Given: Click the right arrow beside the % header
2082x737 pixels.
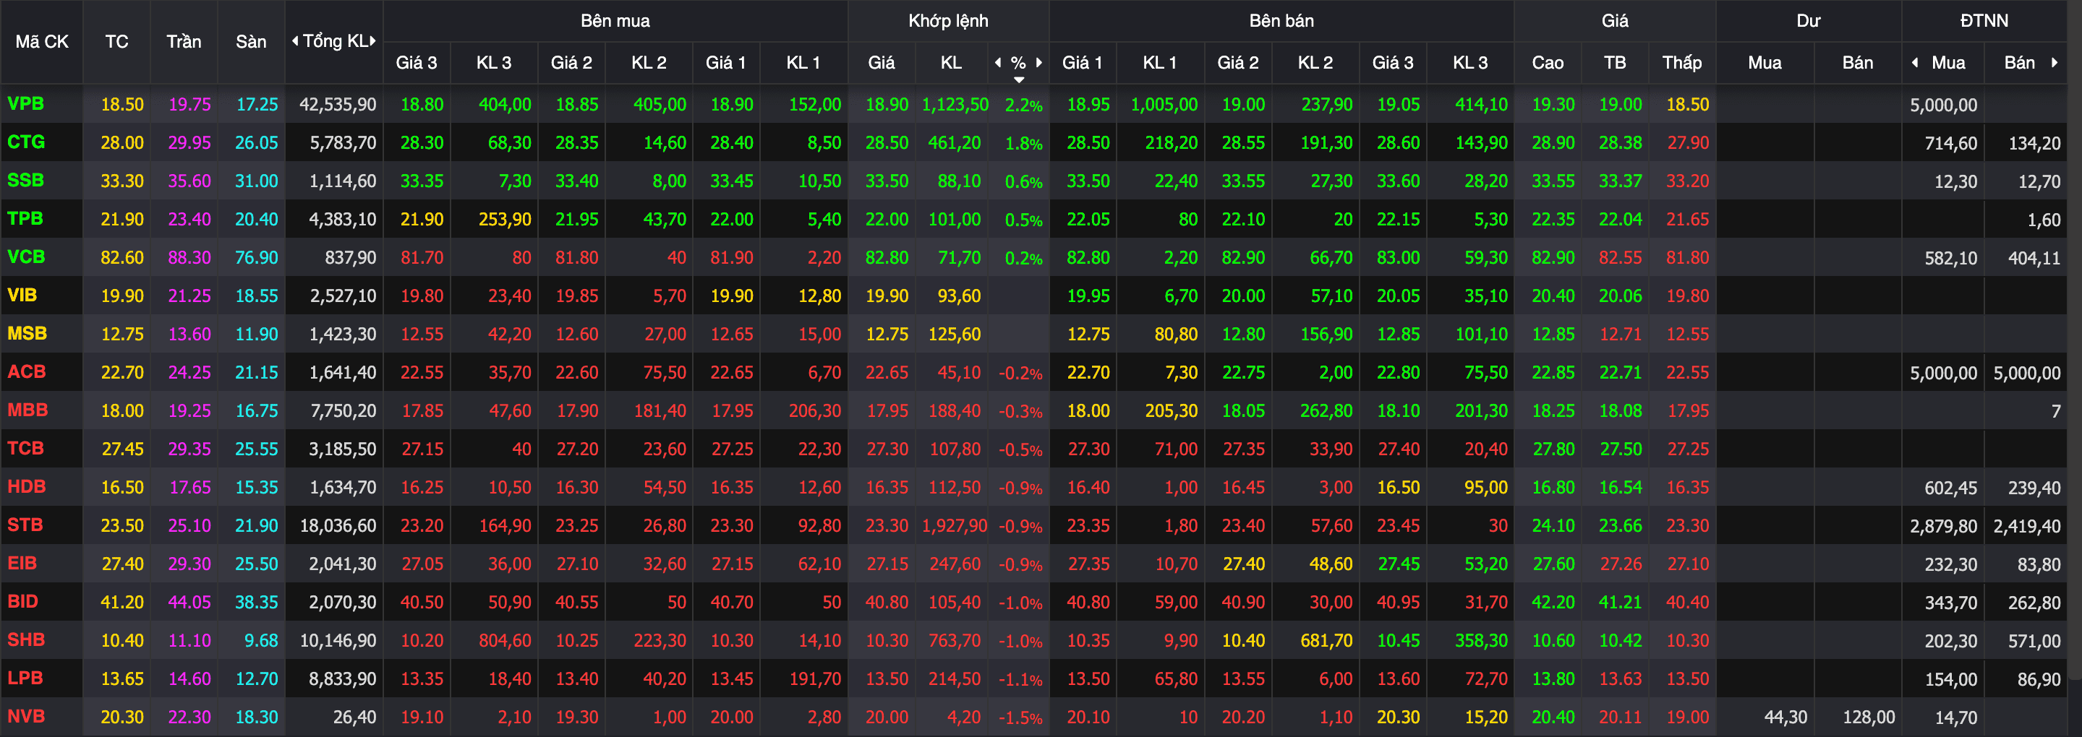Looking at the screenshot, I should (x=1038, y=62).
